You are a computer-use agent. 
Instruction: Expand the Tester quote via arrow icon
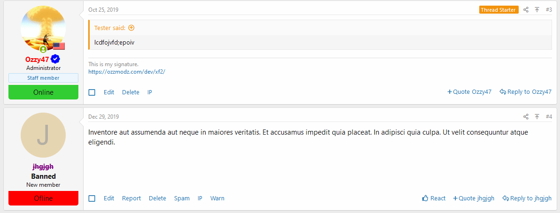click(131, 28)
